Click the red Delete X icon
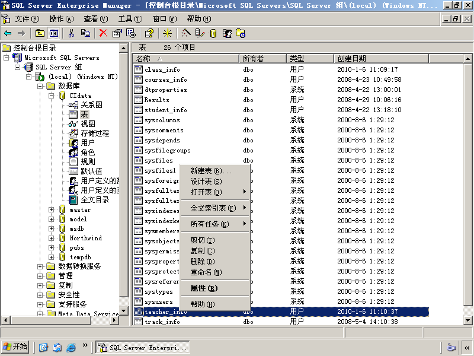Image resolution: width=474 pixels, height=356 pixels. [103, 33]
